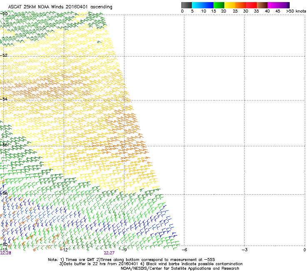Image resolution: width=308 pixels, height=271 pixels.
Task: Click the '-60' latitude axis label
Action: point(4,244)
